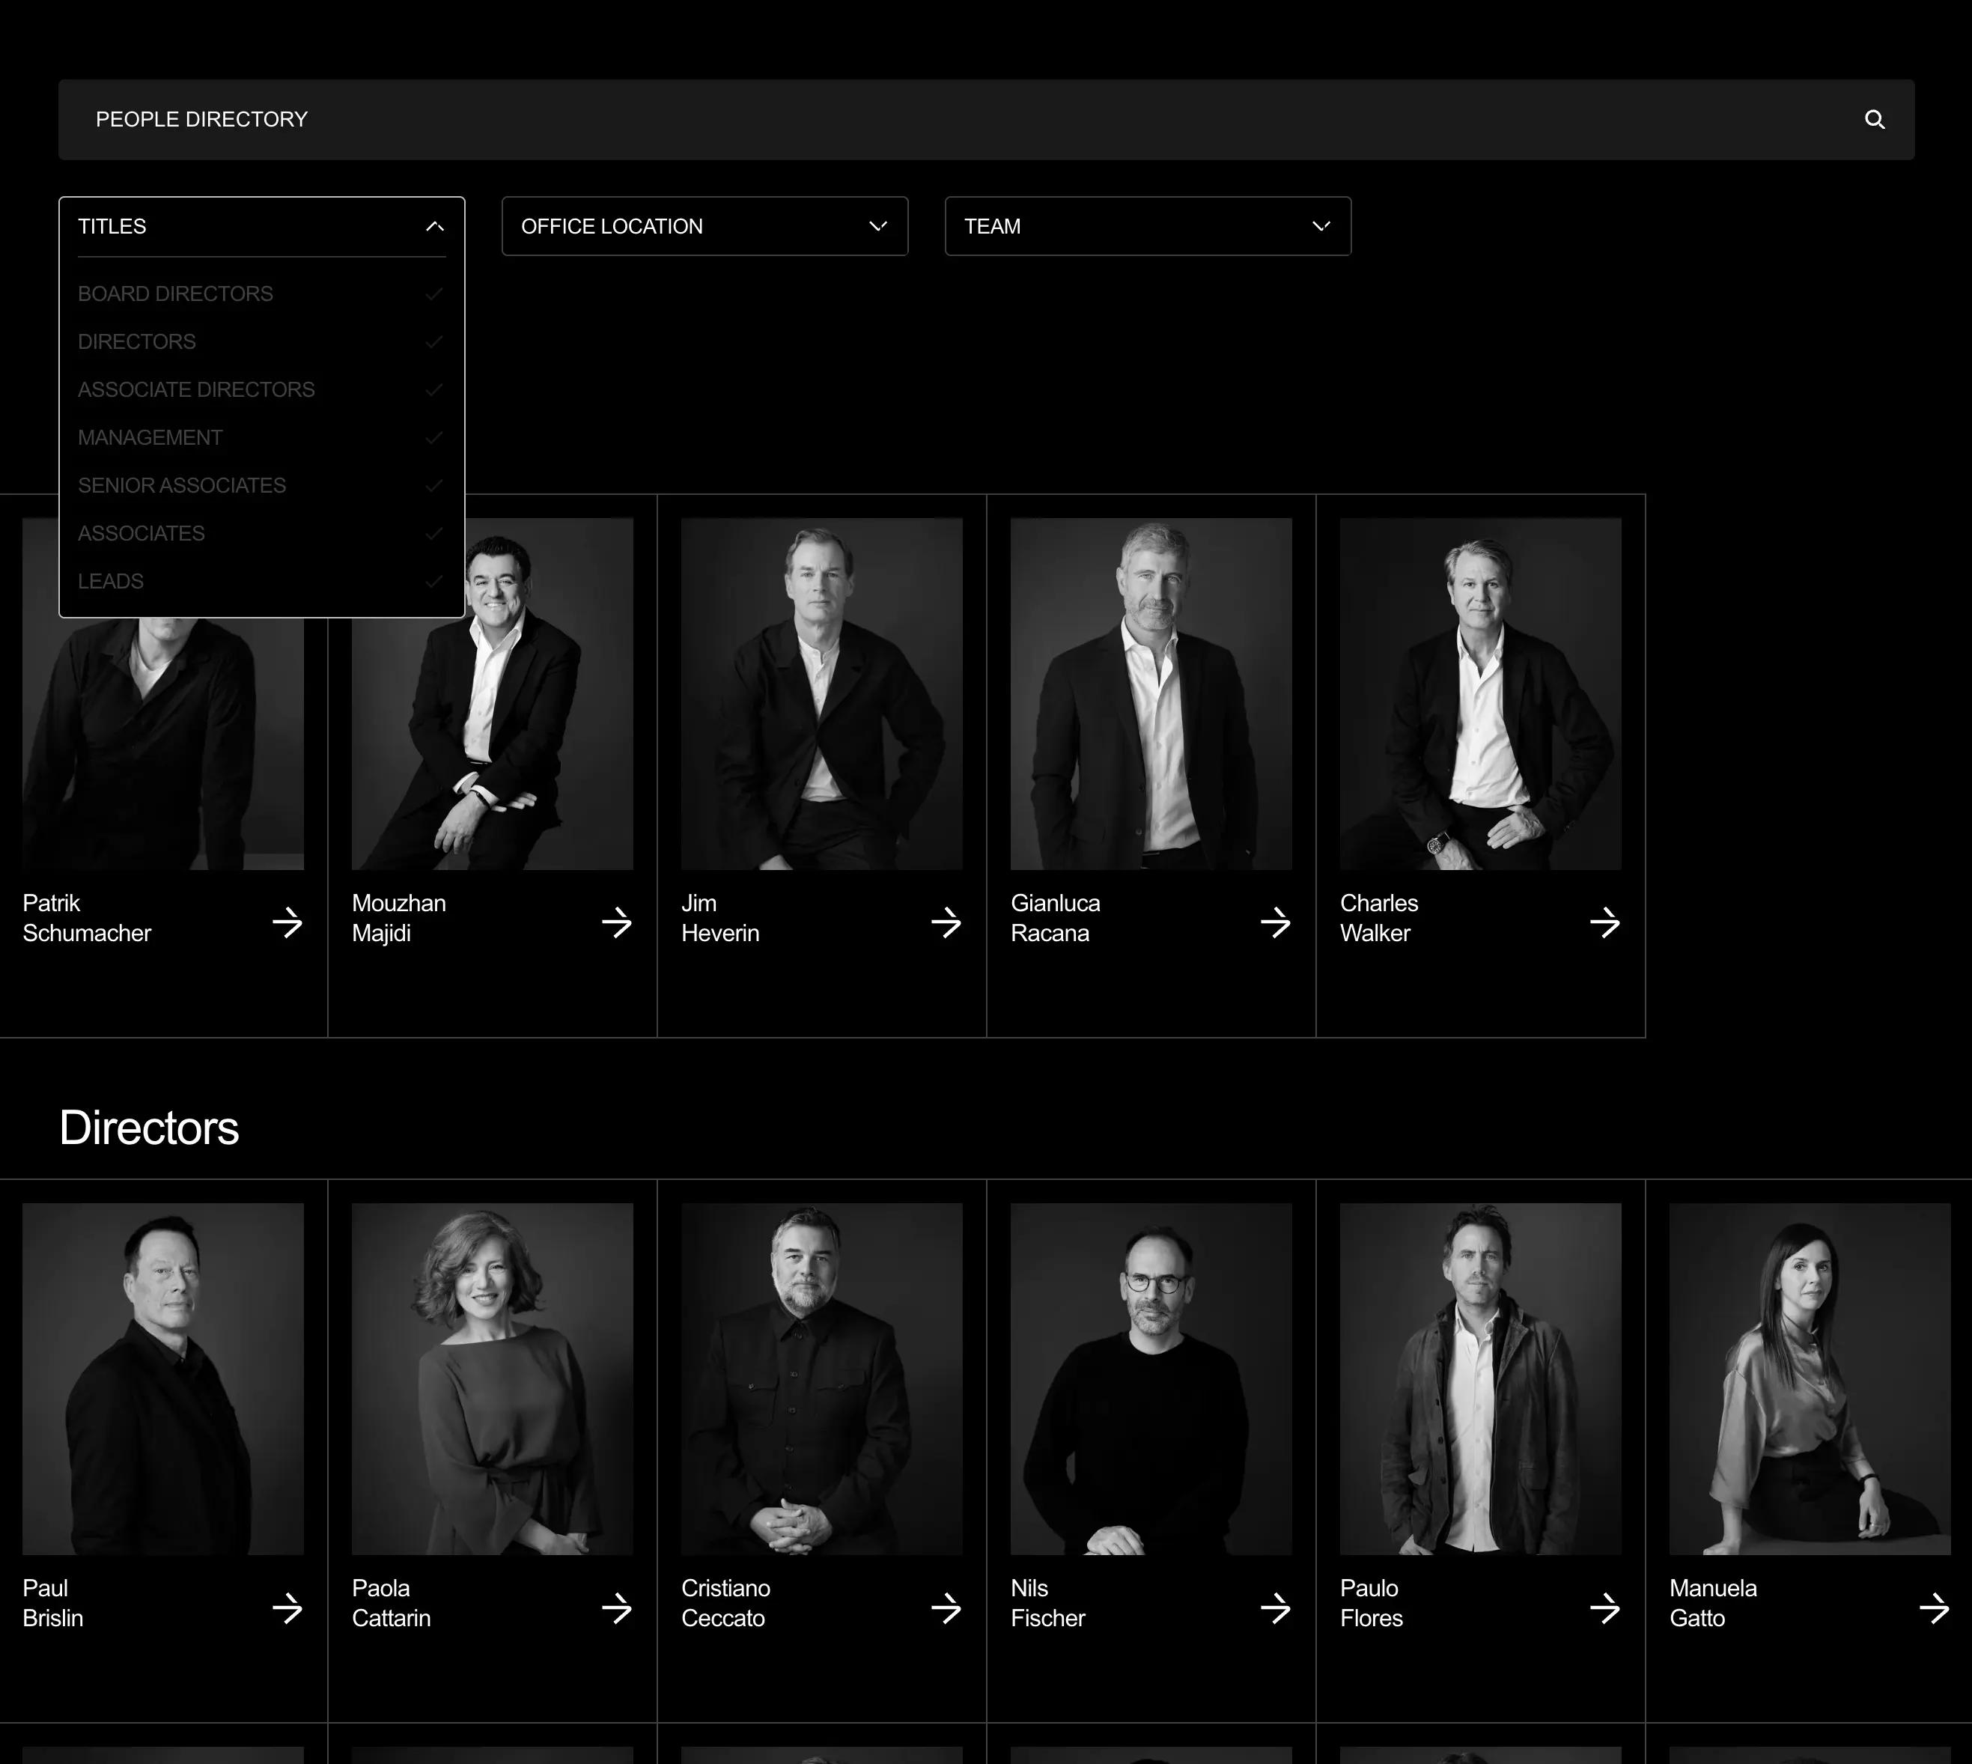Open Jim Heverin's name link
This screenshot has height=1764, width=1972.
click(720, 918)
